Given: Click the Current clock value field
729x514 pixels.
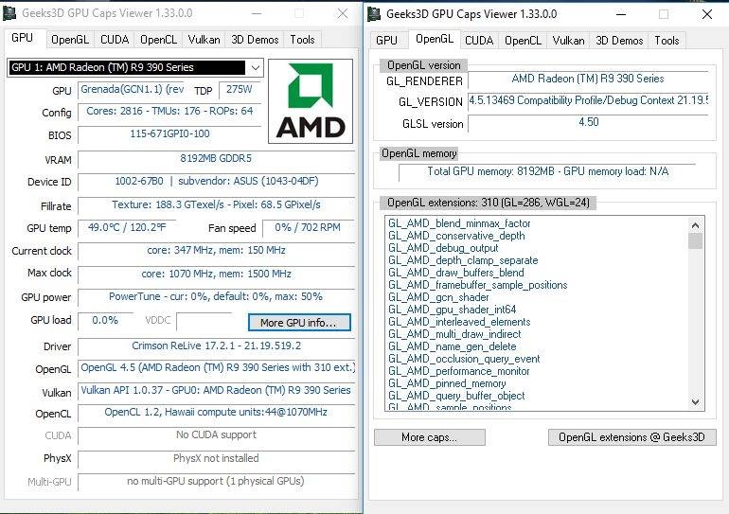Looking at the screenshot, I should pos(216,251).
